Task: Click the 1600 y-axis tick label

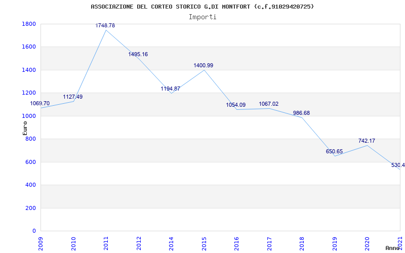Action: coord(29,47)
